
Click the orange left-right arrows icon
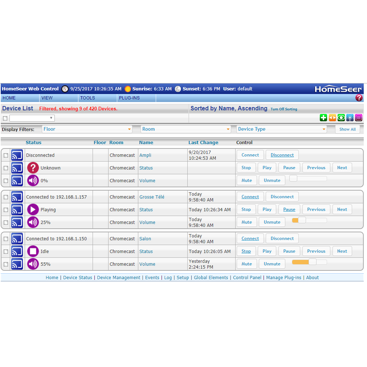pyautogui.click(x=332, y=118)
